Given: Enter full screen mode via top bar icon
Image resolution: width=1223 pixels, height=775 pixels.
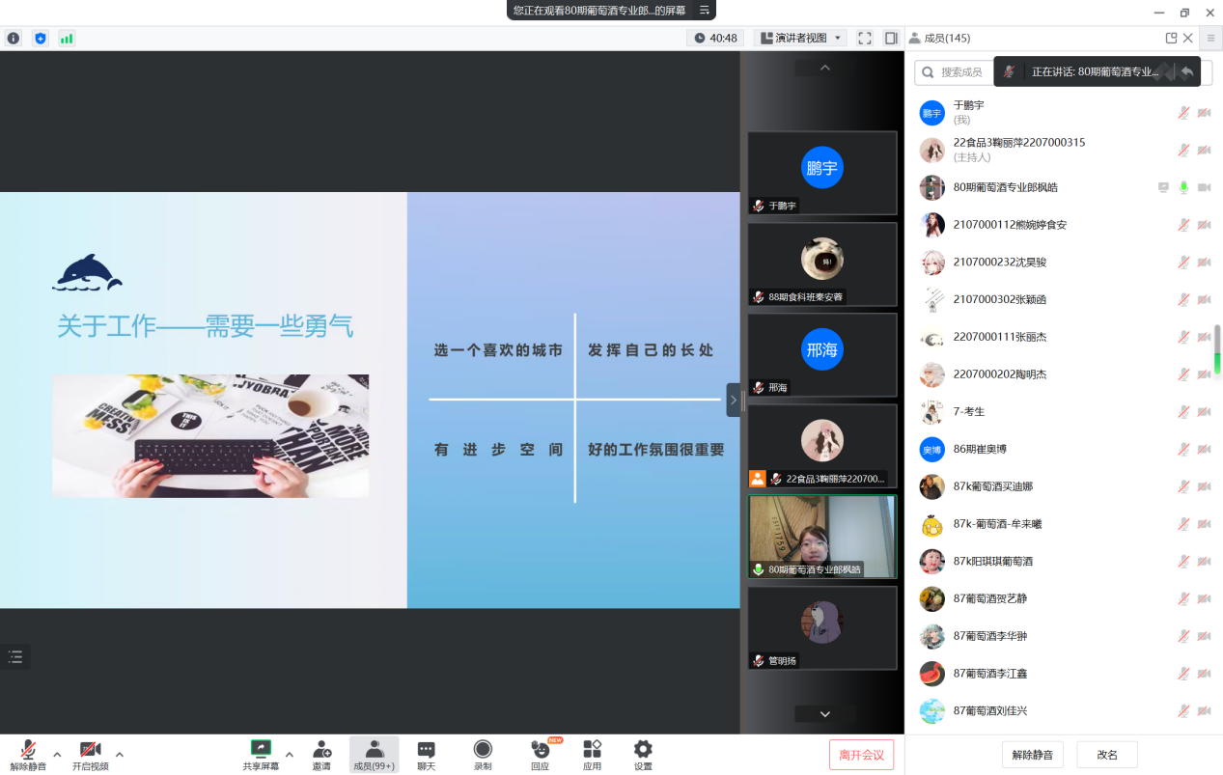Looking at the screenshot, I should (x=865, y=39).
